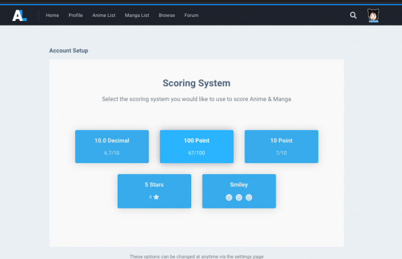Click the 6.7/10 example value
The width and height of the screenshot is (402, 259).
[x=111, y=153]
